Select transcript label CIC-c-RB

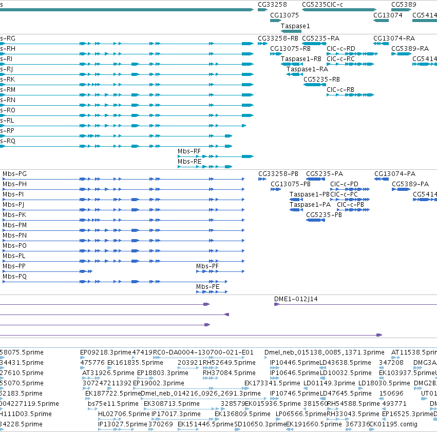pyautogui.click(x=340, y=90)
